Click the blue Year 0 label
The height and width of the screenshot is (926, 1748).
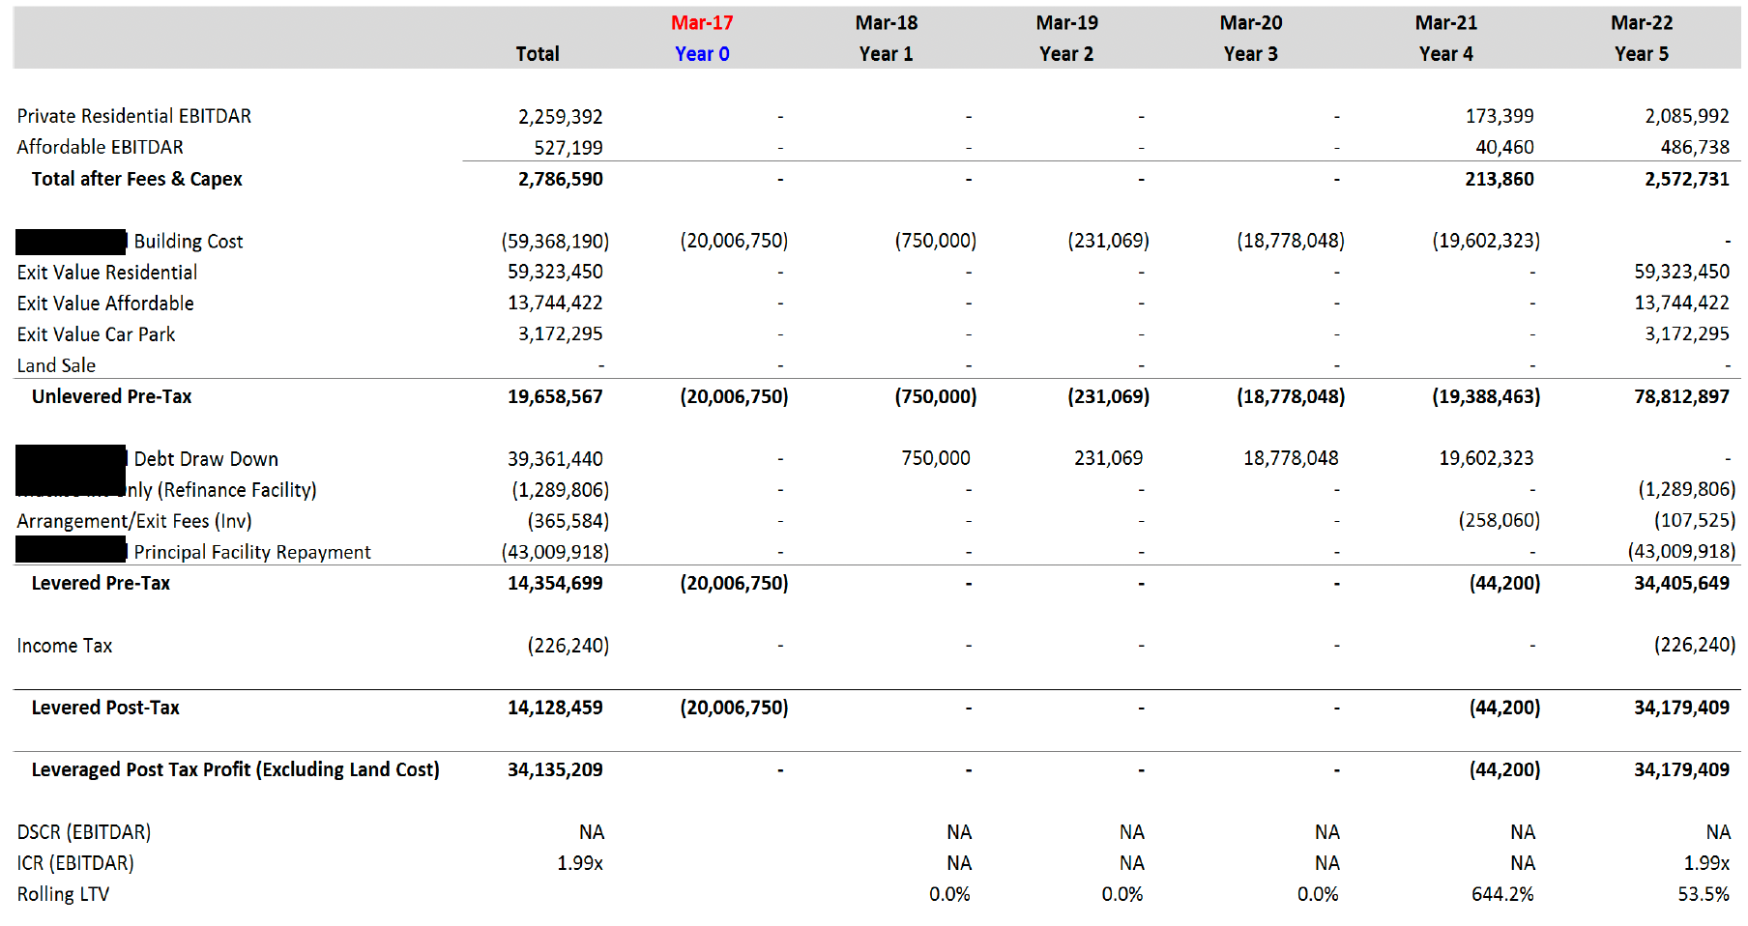(x=702, y=54)
